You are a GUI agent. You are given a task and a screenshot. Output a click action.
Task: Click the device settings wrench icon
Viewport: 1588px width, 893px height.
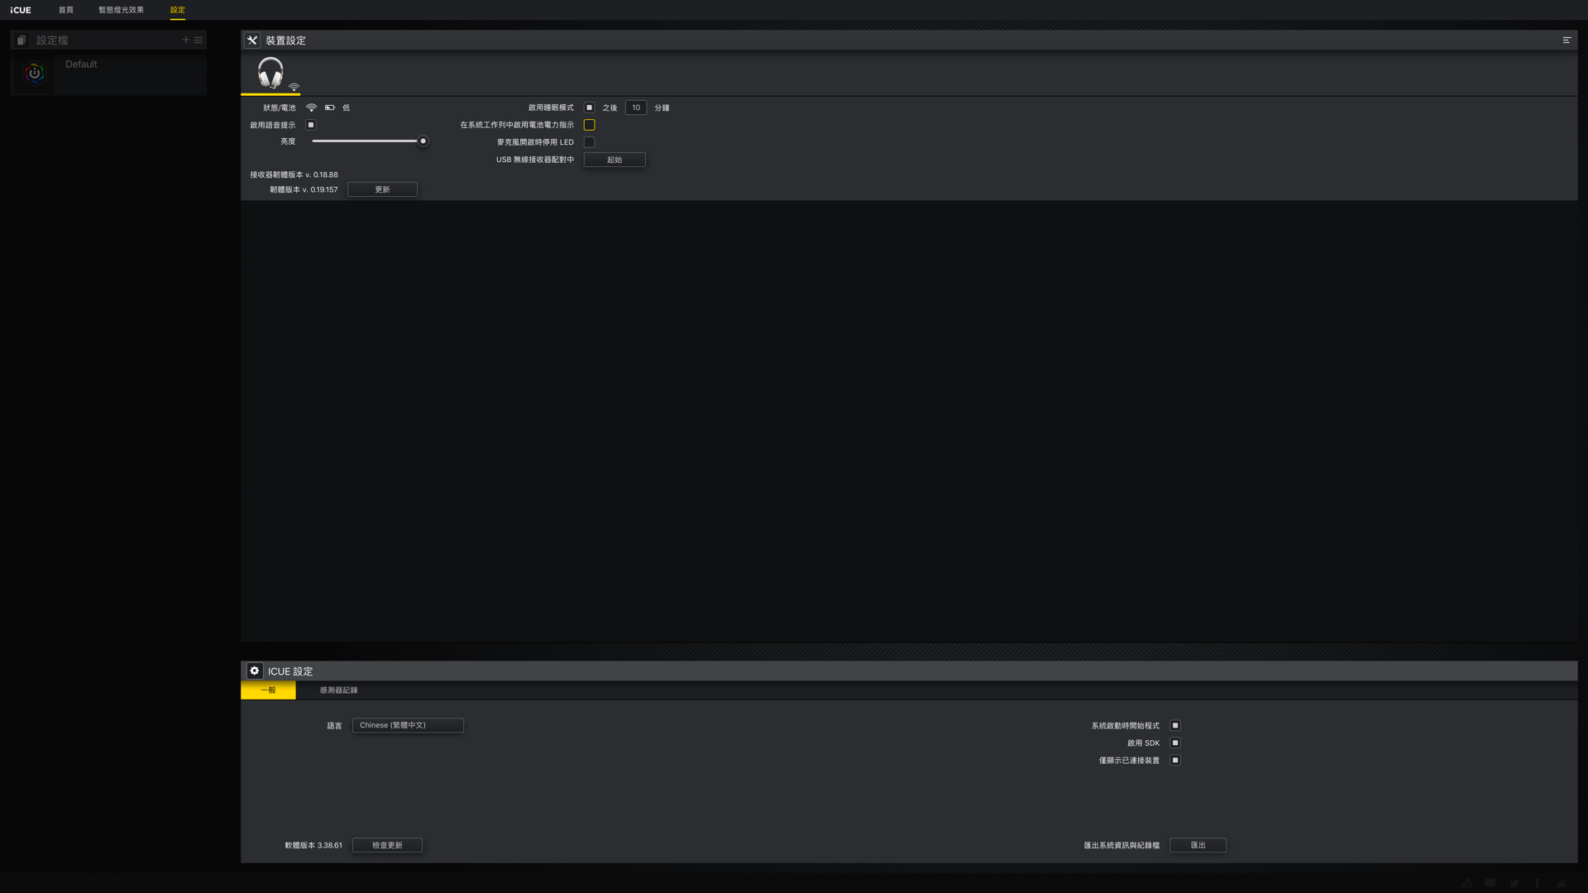252,41
